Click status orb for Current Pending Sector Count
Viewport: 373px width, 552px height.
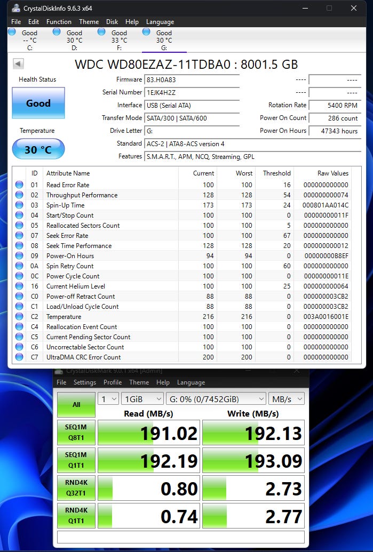point(19,337)
